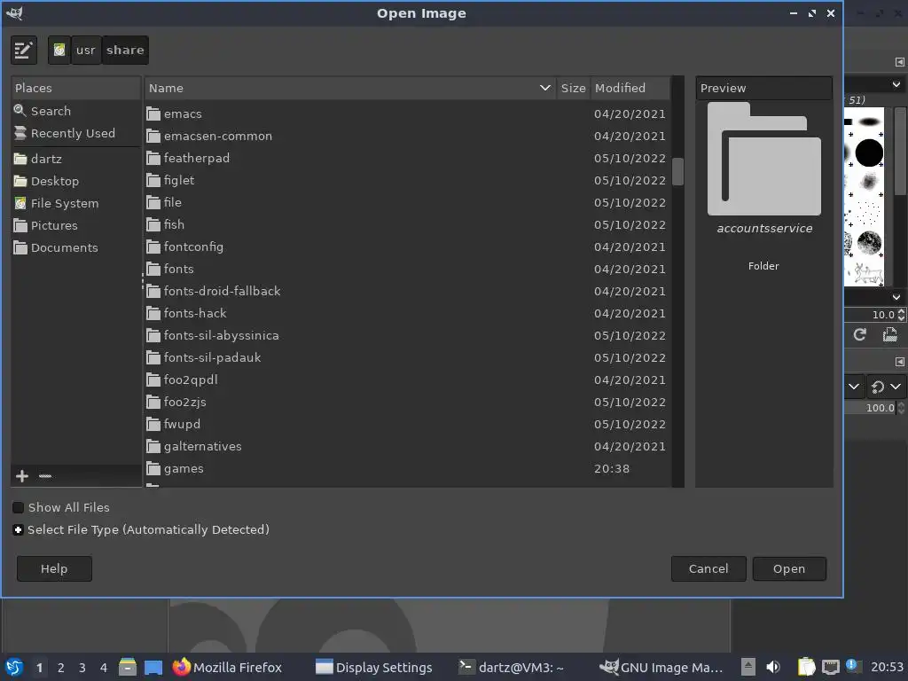The image size is (908, 681).
Task: Enable the Show All Files checkbox
Action: 18,508
